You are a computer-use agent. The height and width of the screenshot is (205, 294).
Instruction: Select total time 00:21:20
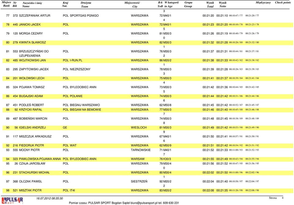coord(208,16)
